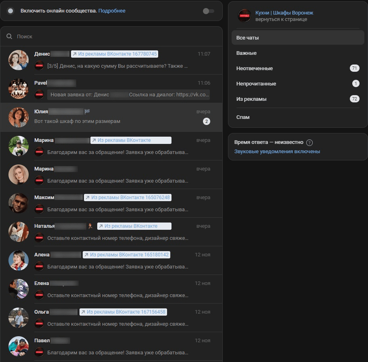Open Максим's avatar thumbnail
Image resolution: width=368 pixels, height=362 pixels.
point(19,203)
